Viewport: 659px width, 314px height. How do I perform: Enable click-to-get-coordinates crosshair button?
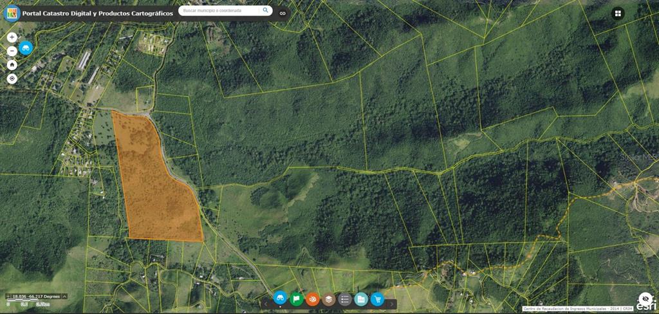pos(7,297)
